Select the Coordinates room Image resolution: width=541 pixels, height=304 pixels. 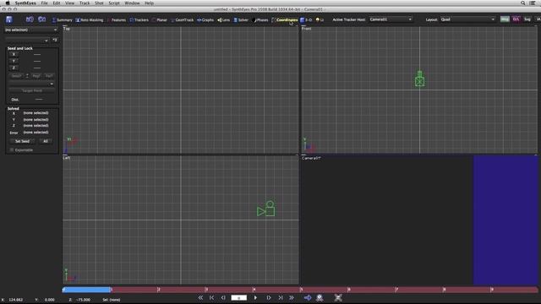pos(285,20)
